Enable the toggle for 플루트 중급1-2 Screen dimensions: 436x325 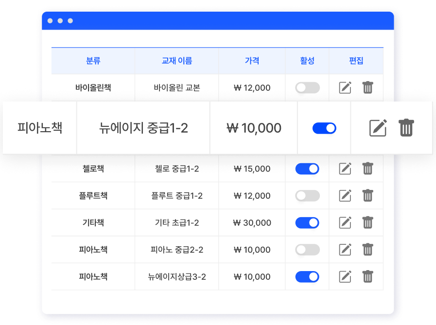click(307, 195)
